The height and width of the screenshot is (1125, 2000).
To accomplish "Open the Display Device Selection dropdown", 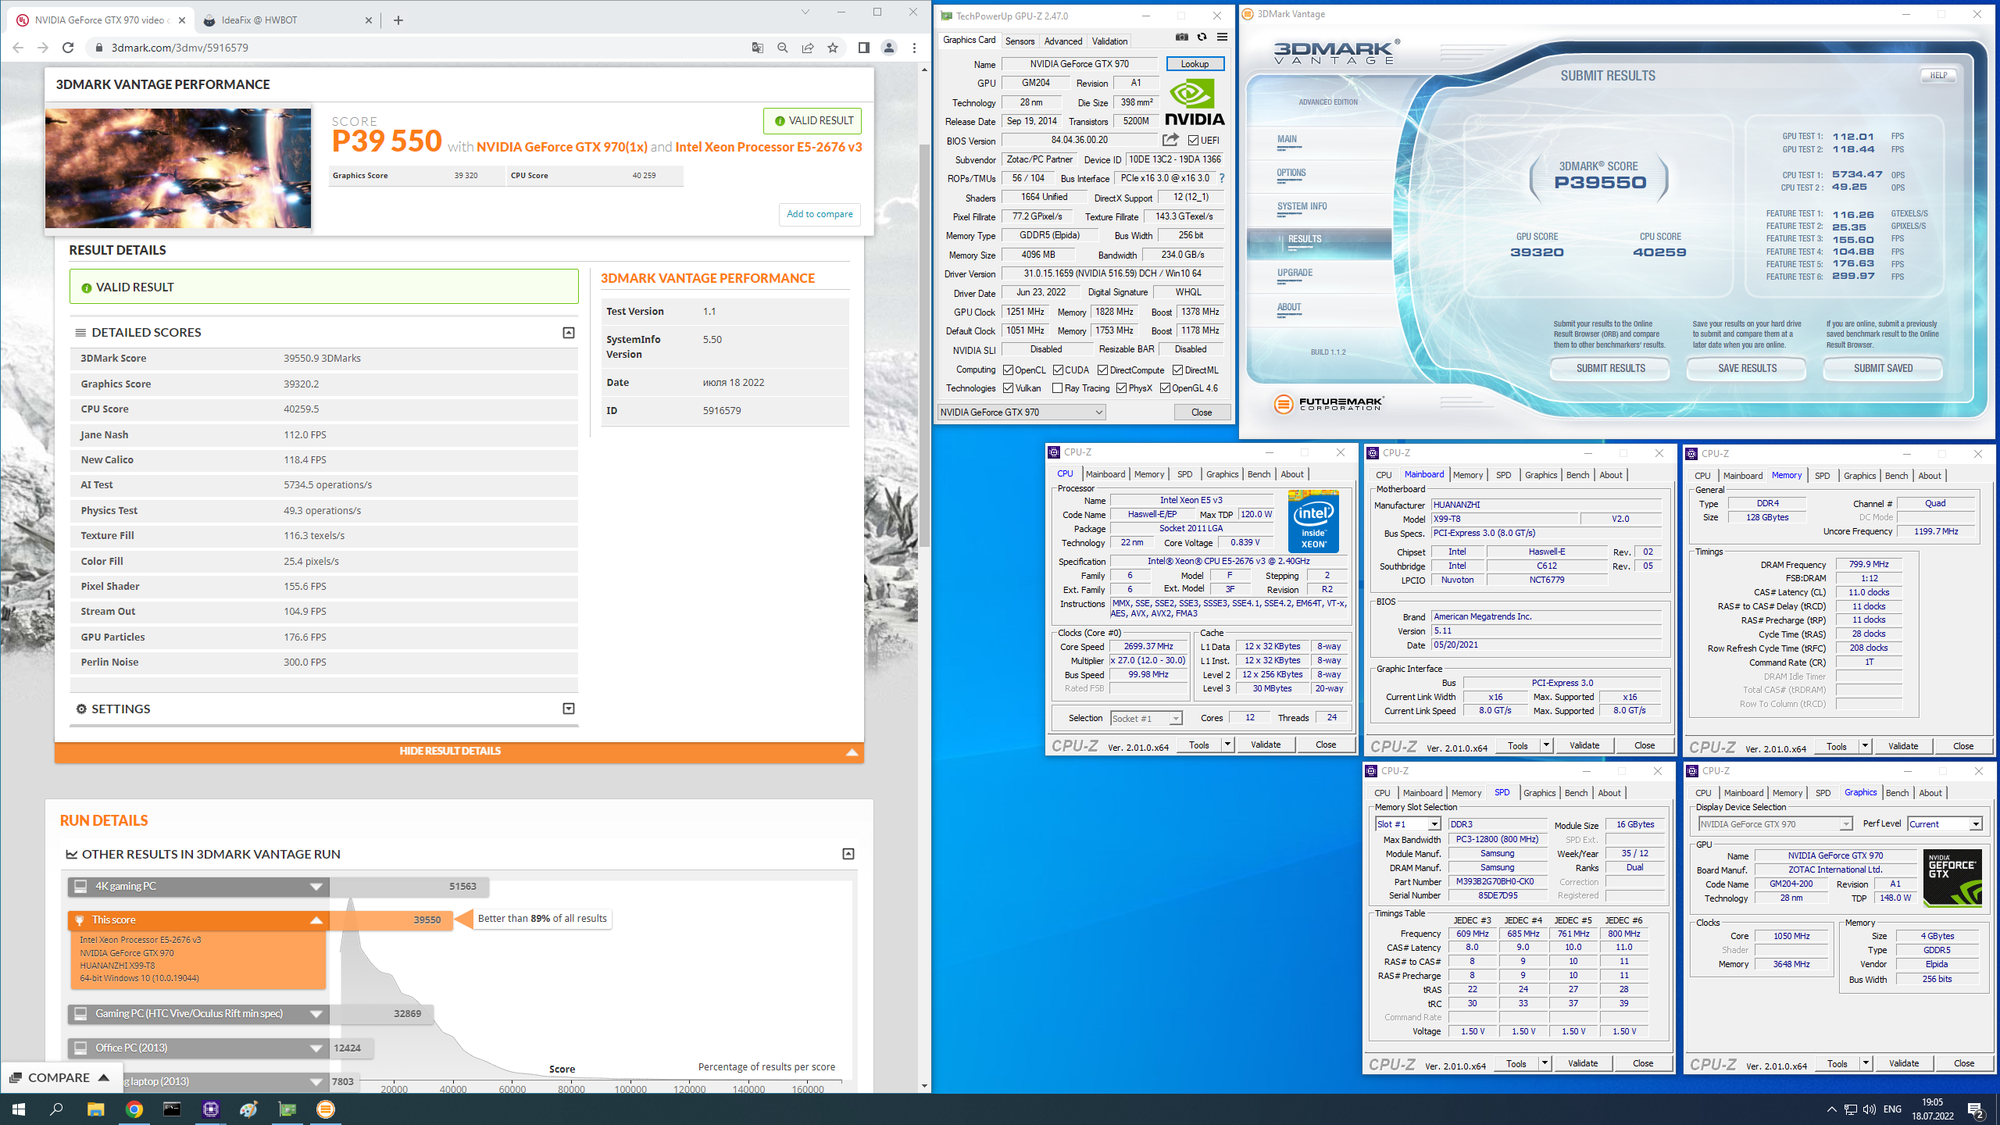I will tap(1776, 824).
